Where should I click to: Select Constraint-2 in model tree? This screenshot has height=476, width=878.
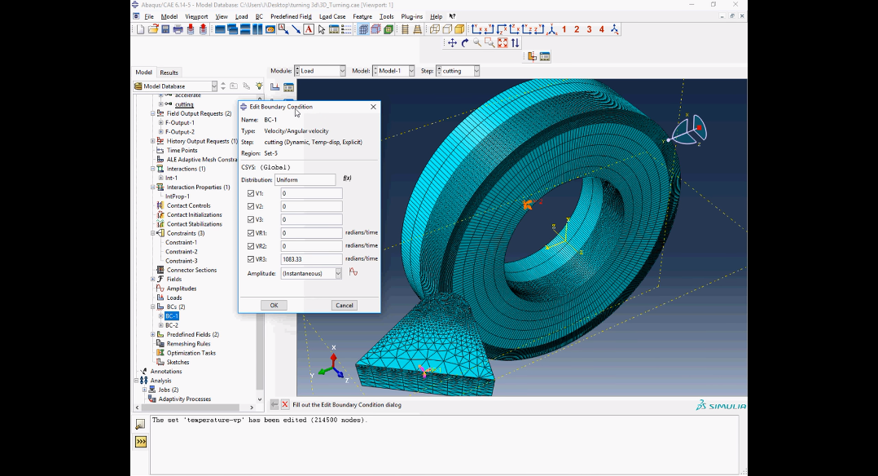(x=182, y=252)
